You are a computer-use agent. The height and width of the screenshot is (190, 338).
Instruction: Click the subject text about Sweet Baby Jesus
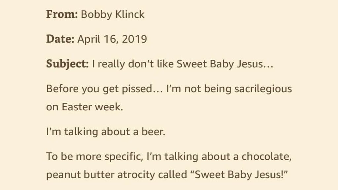point(183,64)
